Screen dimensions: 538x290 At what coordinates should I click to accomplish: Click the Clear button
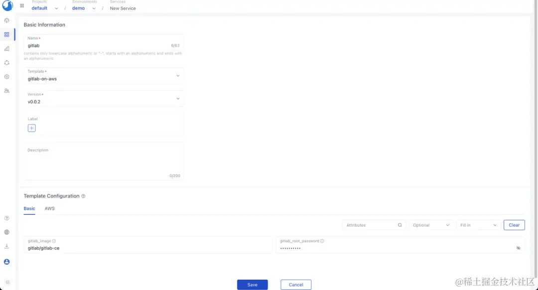(514, 225)
